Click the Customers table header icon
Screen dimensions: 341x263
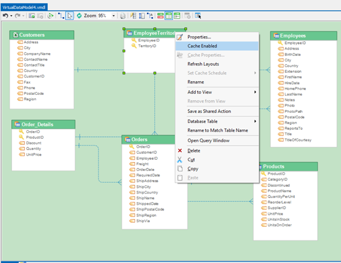[15, 35]
